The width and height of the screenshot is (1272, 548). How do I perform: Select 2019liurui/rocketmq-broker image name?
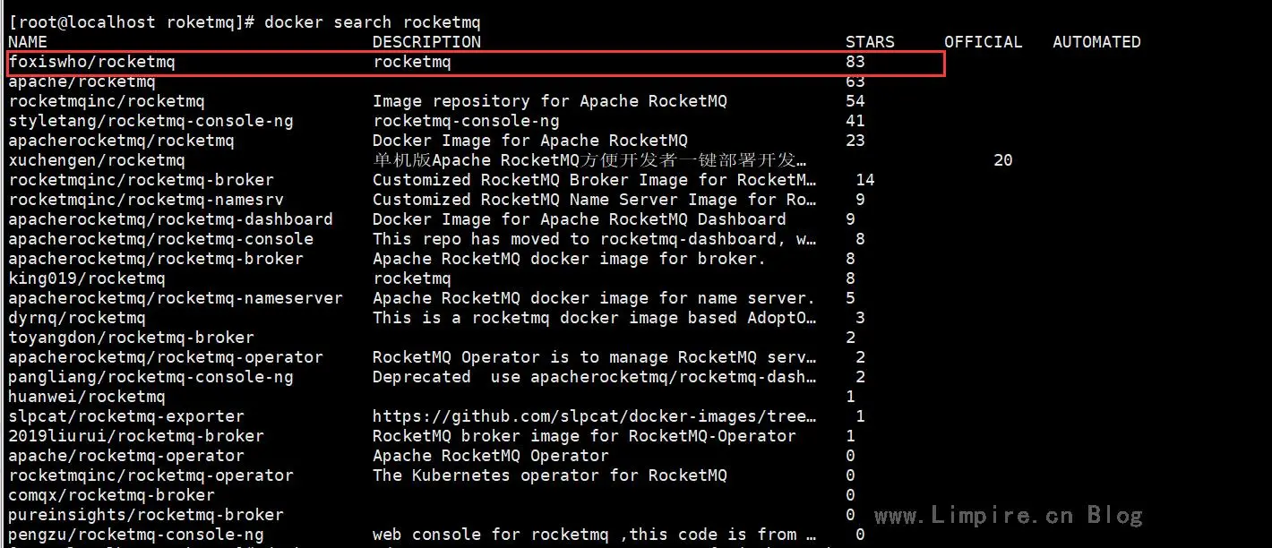pyautogui.click(x=136, y=436)
